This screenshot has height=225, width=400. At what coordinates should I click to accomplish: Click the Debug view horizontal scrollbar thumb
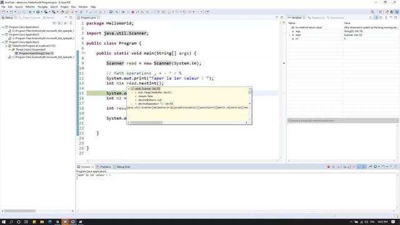[20, 211]
